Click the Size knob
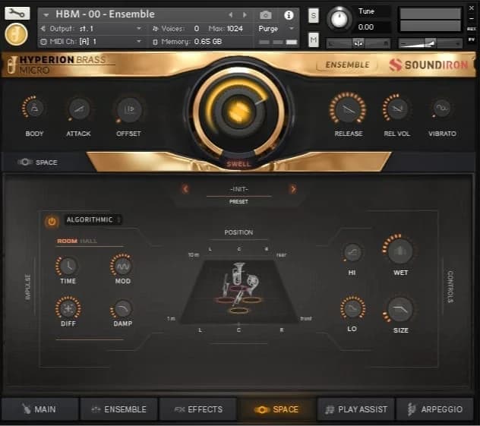The image size is (480, 426). 400,308
